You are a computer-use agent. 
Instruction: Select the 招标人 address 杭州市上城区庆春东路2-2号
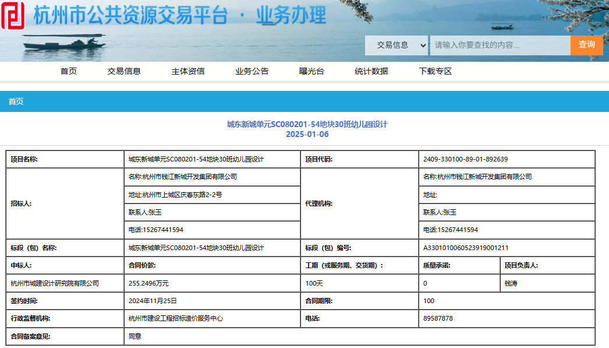point(175,195)
